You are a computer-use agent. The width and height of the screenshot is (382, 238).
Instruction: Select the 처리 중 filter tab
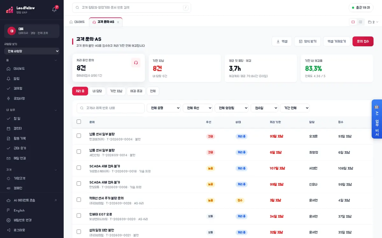(80, 91)
